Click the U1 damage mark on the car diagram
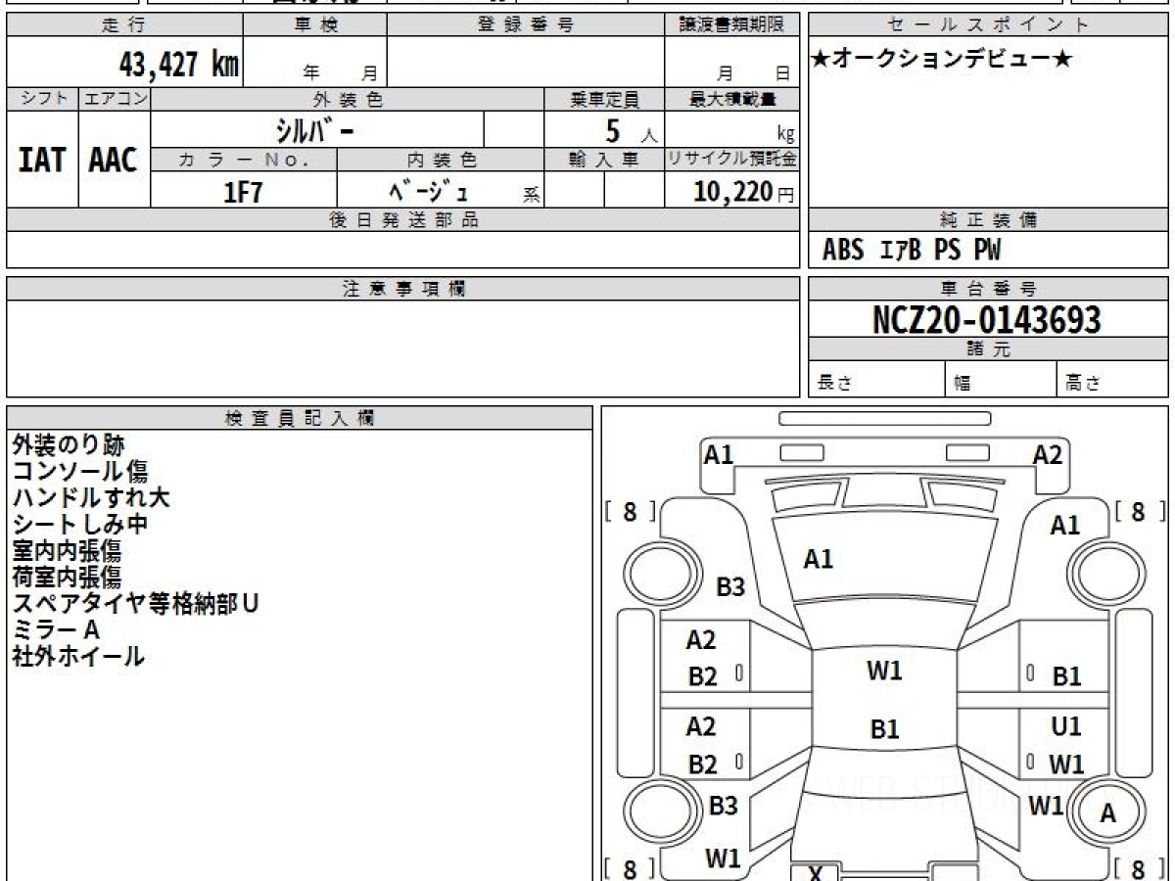Viewport: 1175px width, 881px height. point(1065,727)
